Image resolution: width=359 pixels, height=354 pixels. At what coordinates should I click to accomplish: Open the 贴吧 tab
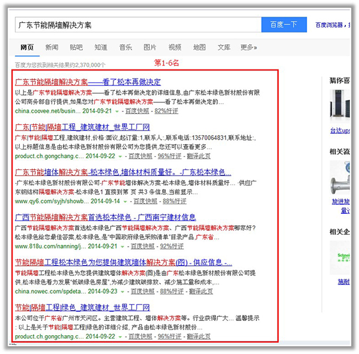point(76,47)
